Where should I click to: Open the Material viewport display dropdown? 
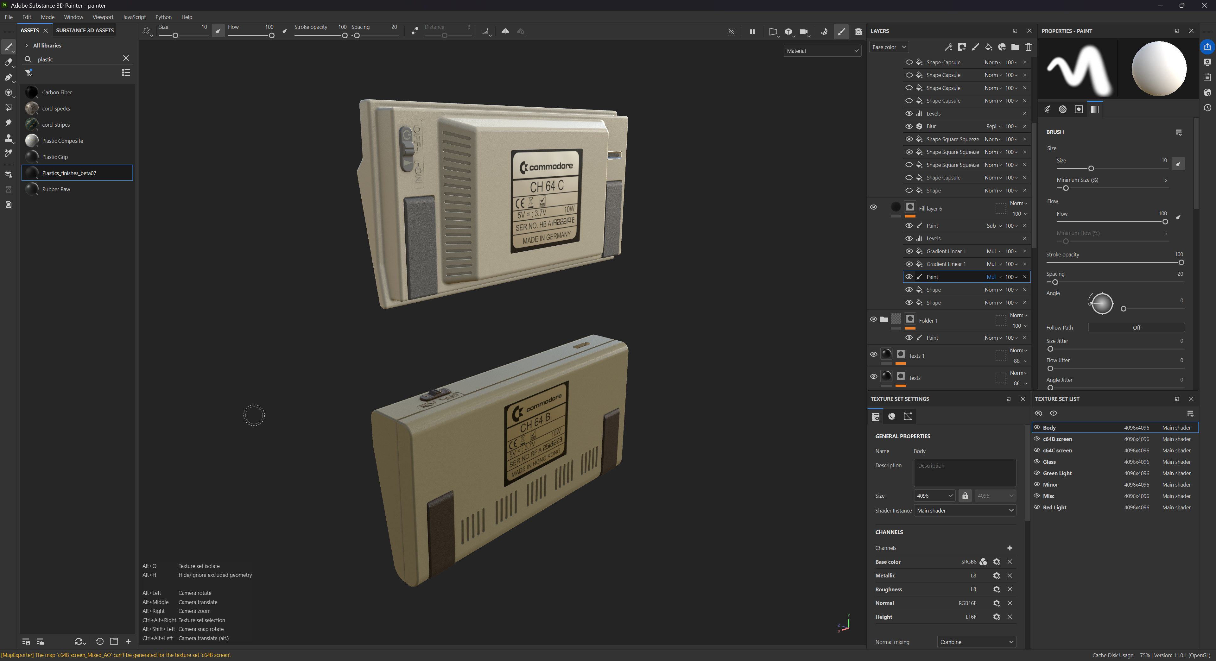click(822, 51)
